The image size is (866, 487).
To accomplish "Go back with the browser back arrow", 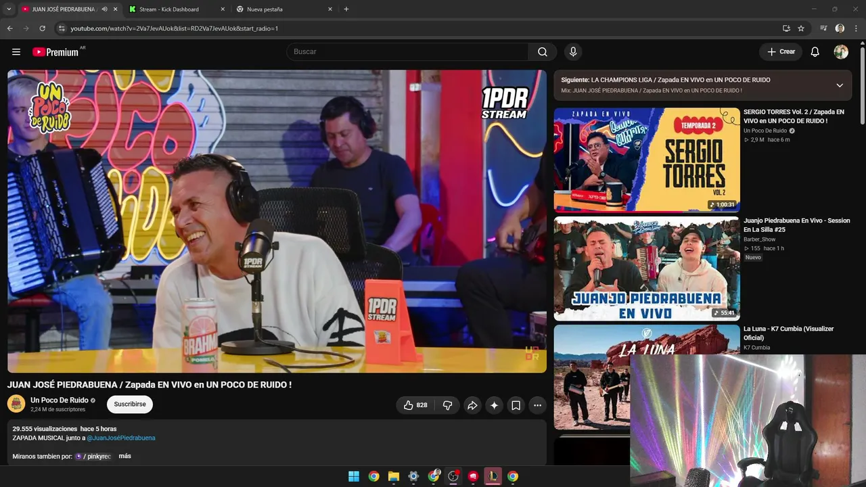I will click(x=10, y=28).
